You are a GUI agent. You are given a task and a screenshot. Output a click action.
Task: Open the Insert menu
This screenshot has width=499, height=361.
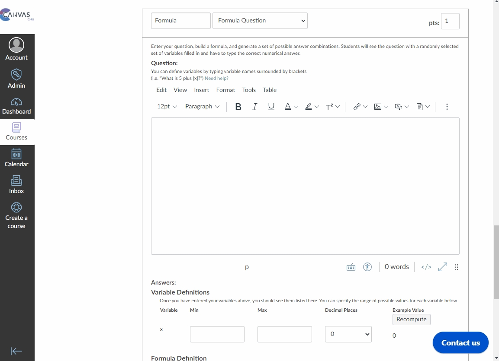(201, 90)
